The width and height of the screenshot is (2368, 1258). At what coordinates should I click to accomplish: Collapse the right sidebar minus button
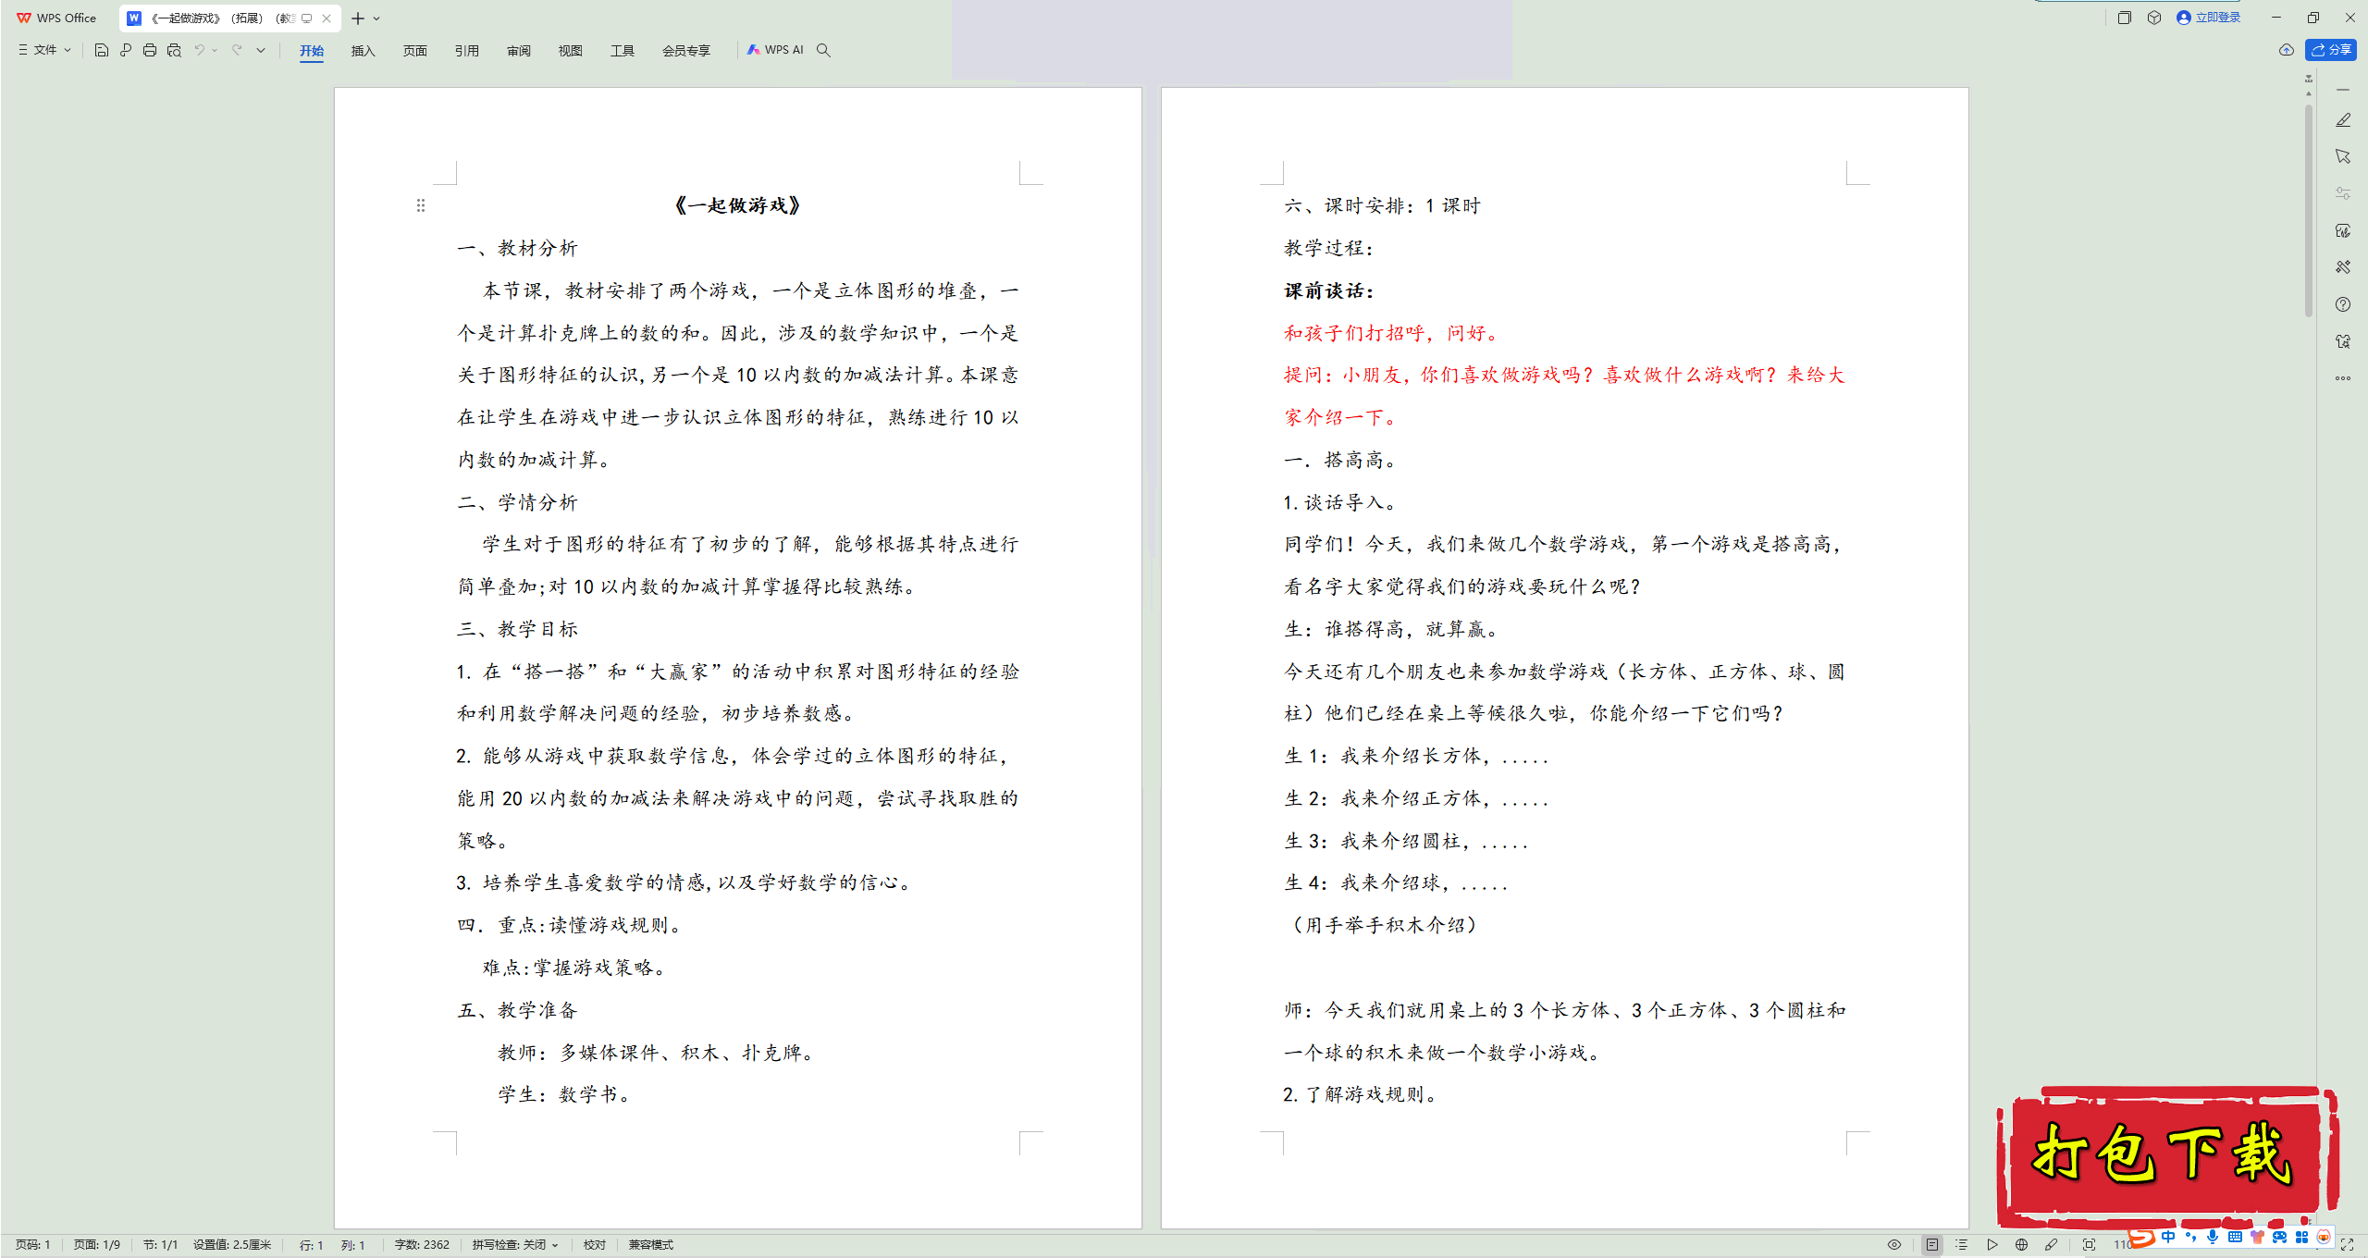point(2343,90)
